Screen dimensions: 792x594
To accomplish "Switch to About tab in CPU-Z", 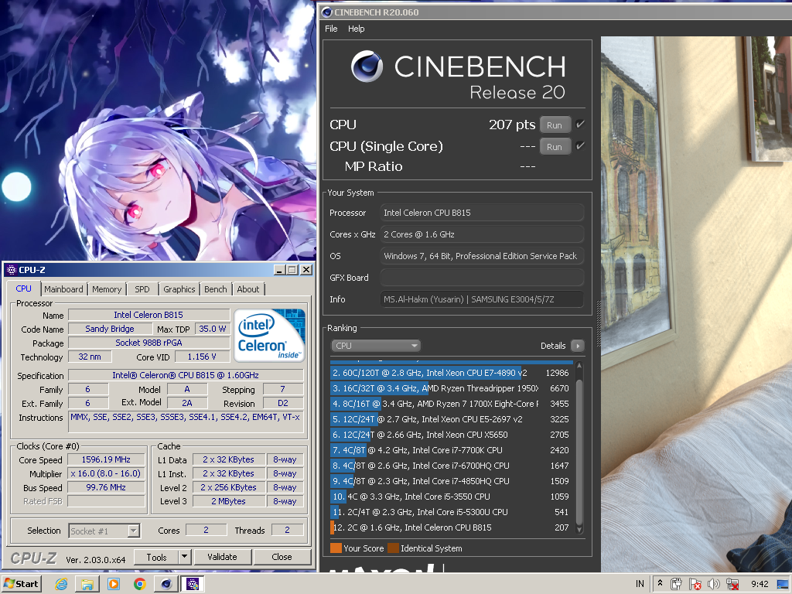I will [248, 289].
